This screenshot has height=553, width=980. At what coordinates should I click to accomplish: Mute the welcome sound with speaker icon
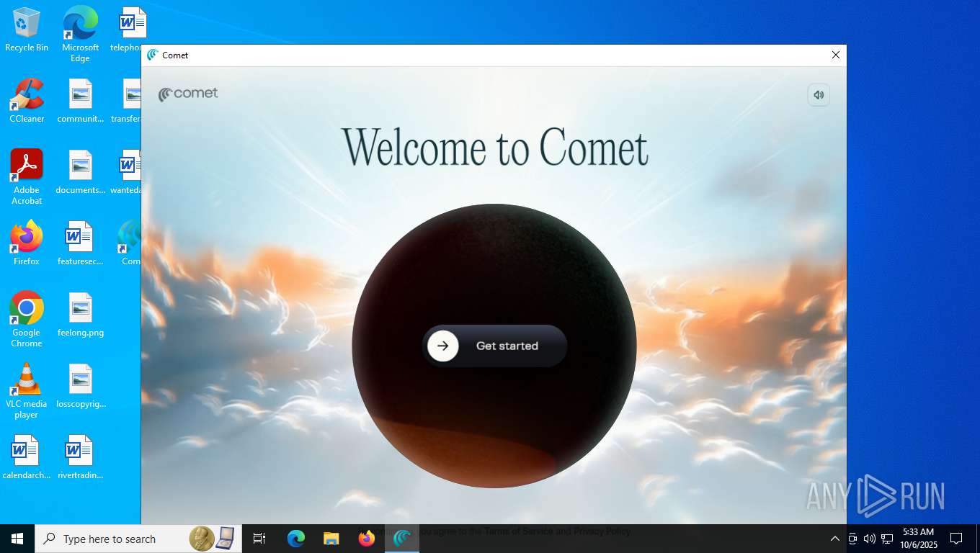[819, 95]
